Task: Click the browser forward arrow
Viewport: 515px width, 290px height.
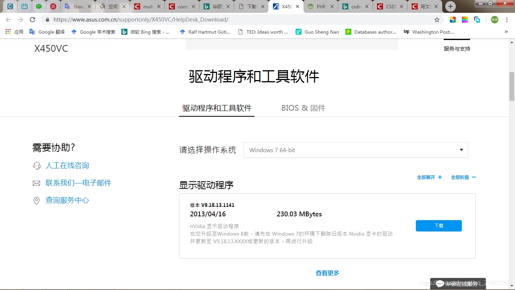Action: (20, 20)
